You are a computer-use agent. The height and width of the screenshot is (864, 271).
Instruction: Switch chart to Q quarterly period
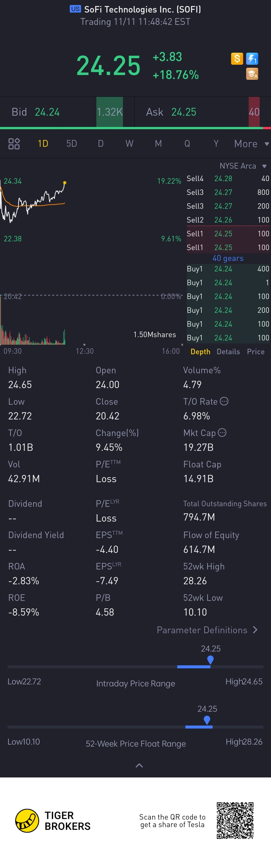pyautogui.click(x=187, y=143)
